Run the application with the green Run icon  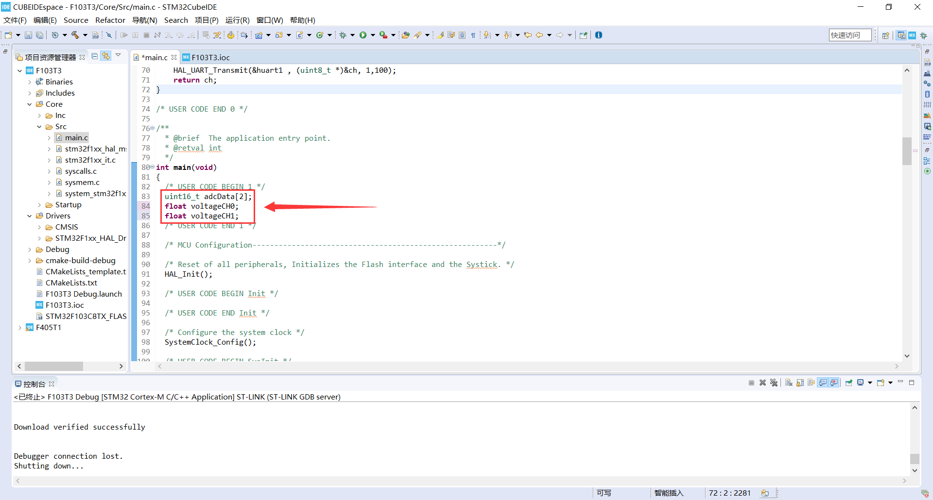click(x=363, y=35)
